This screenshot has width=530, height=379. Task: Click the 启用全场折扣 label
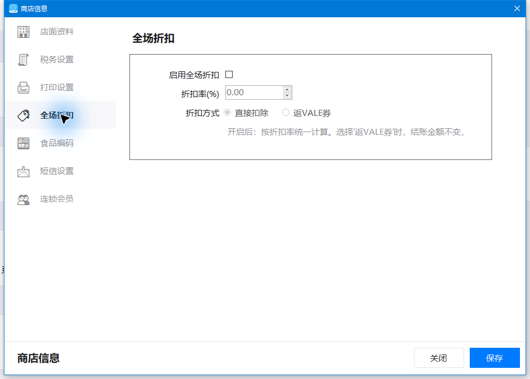[194, 75]
